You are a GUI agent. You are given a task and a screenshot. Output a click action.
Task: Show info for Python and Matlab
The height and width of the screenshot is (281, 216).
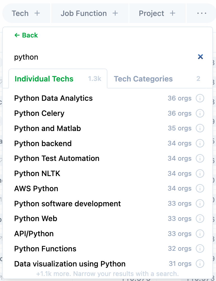pos(200,128)
